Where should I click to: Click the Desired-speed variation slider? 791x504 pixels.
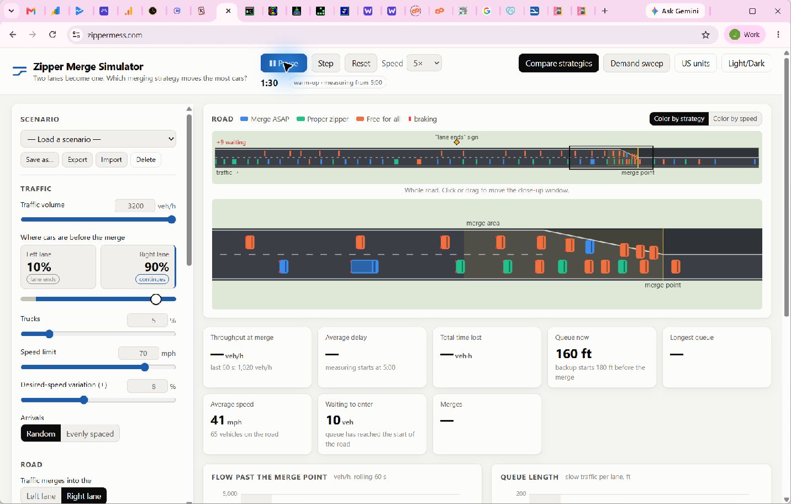coord(98,400)
